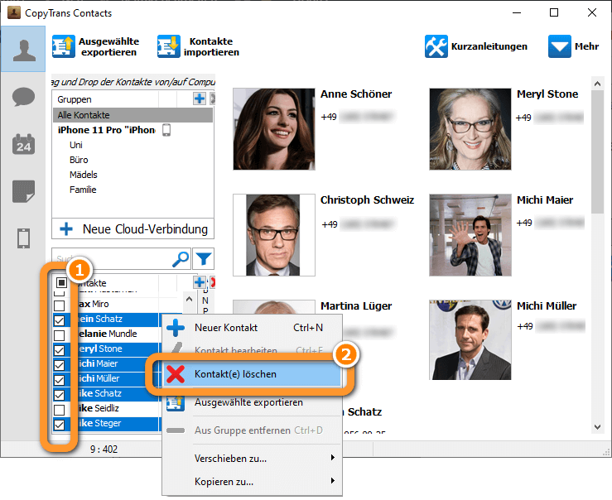Click the iPhone device icon in groups list
Viewport: 612px width, 500px height.
click(x=166, y=130)
